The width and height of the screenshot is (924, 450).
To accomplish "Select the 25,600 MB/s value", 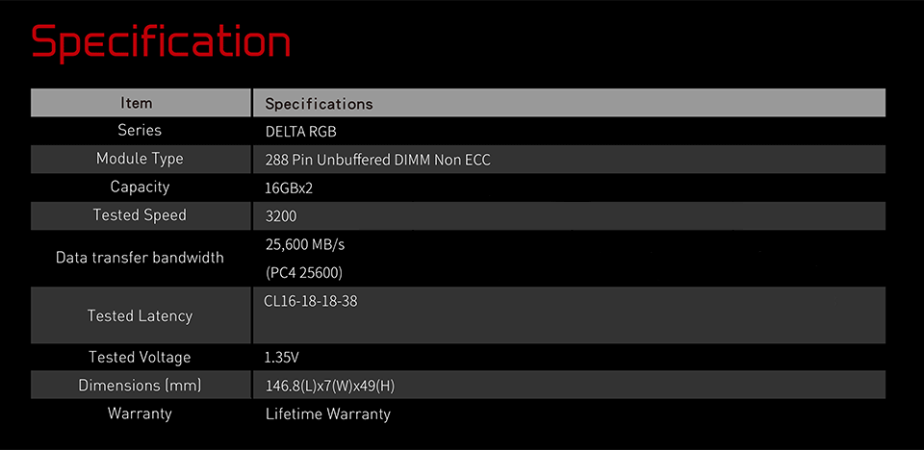I will point(305,244).
